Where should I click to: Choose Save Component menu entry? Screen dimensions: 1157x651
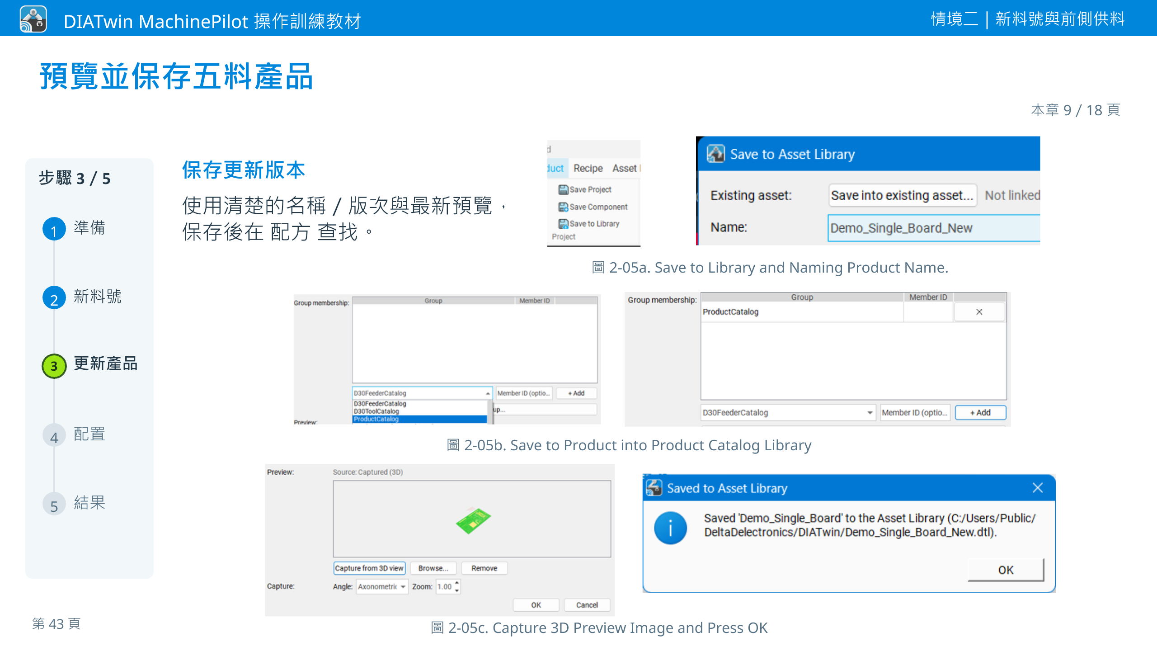pyautogui.click(x=593, y=207)
